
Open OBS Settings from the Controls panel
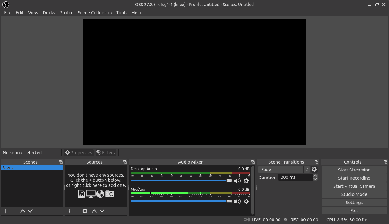pyautogui.click(x=354, y=202)
